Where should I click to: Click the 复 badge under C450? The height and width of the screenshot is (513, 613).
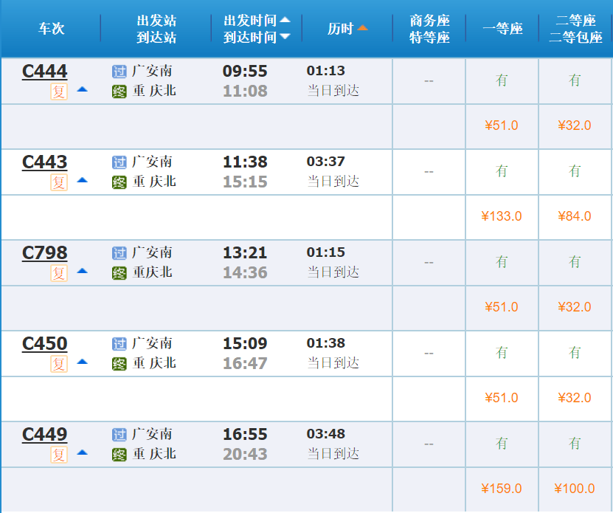[x=59, y=364]
